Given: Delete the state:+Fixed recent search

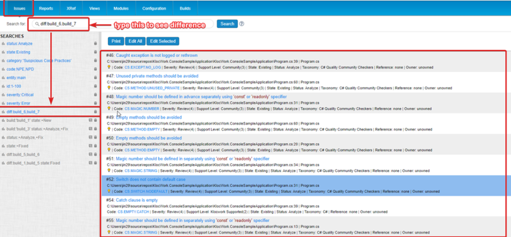Looking at the screenshot, I should (95, 146).
